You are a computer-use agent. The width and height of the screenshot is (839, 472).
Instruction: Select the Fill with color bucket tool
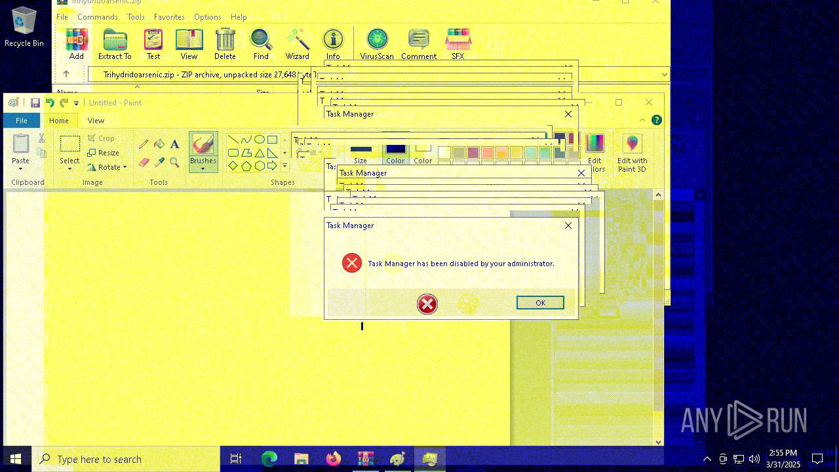159,144
